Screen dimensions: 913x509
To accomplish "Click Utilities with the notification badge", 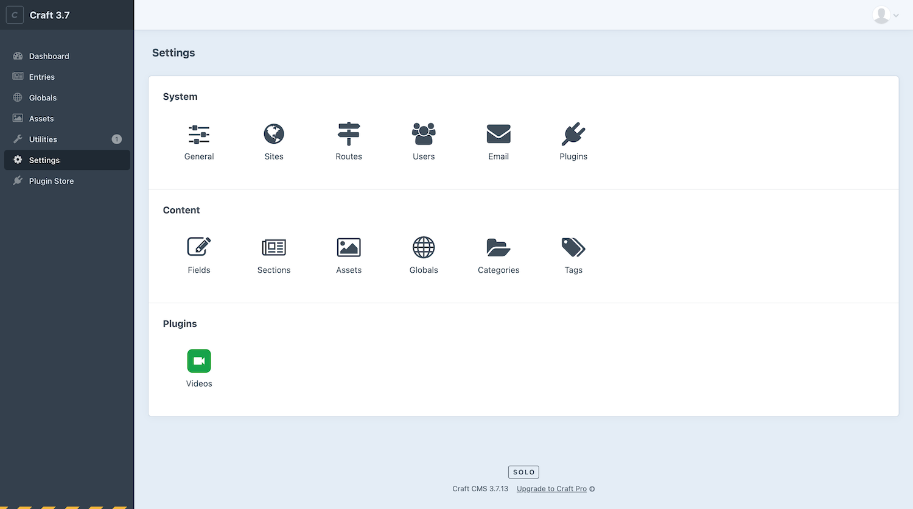I will pyautogui.click(x=42, y=139).
